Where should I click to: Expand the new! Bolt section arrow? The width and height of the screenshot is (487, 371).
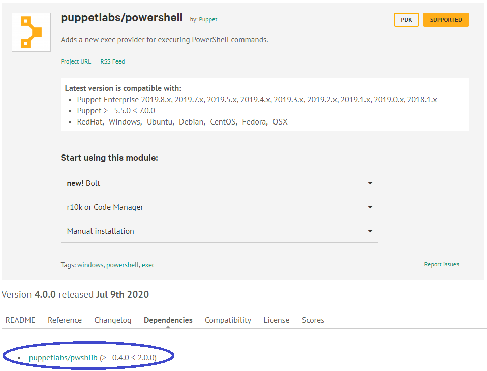(370, 183)
